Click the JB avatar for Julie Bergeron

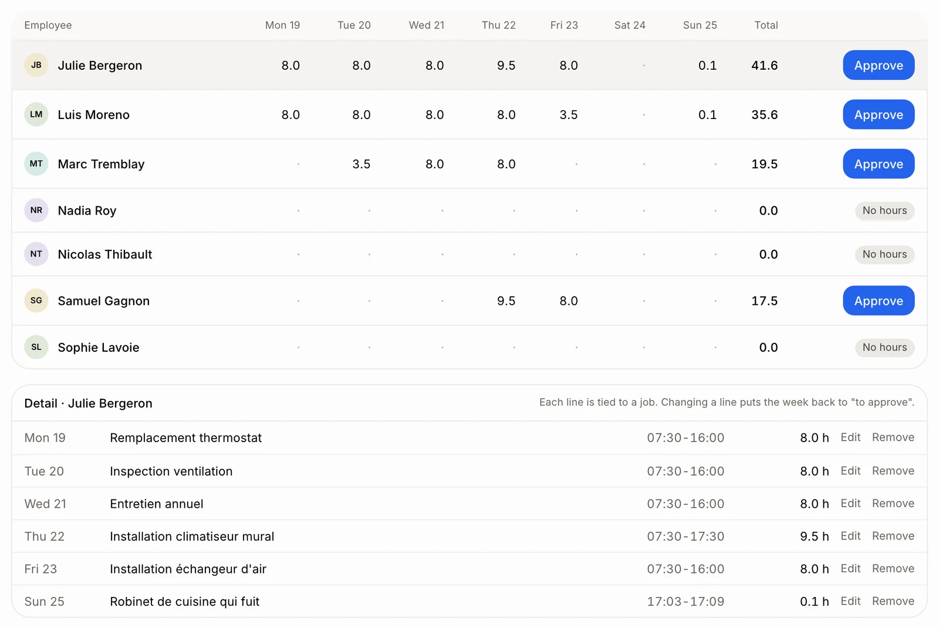click(x=36, y=65)
